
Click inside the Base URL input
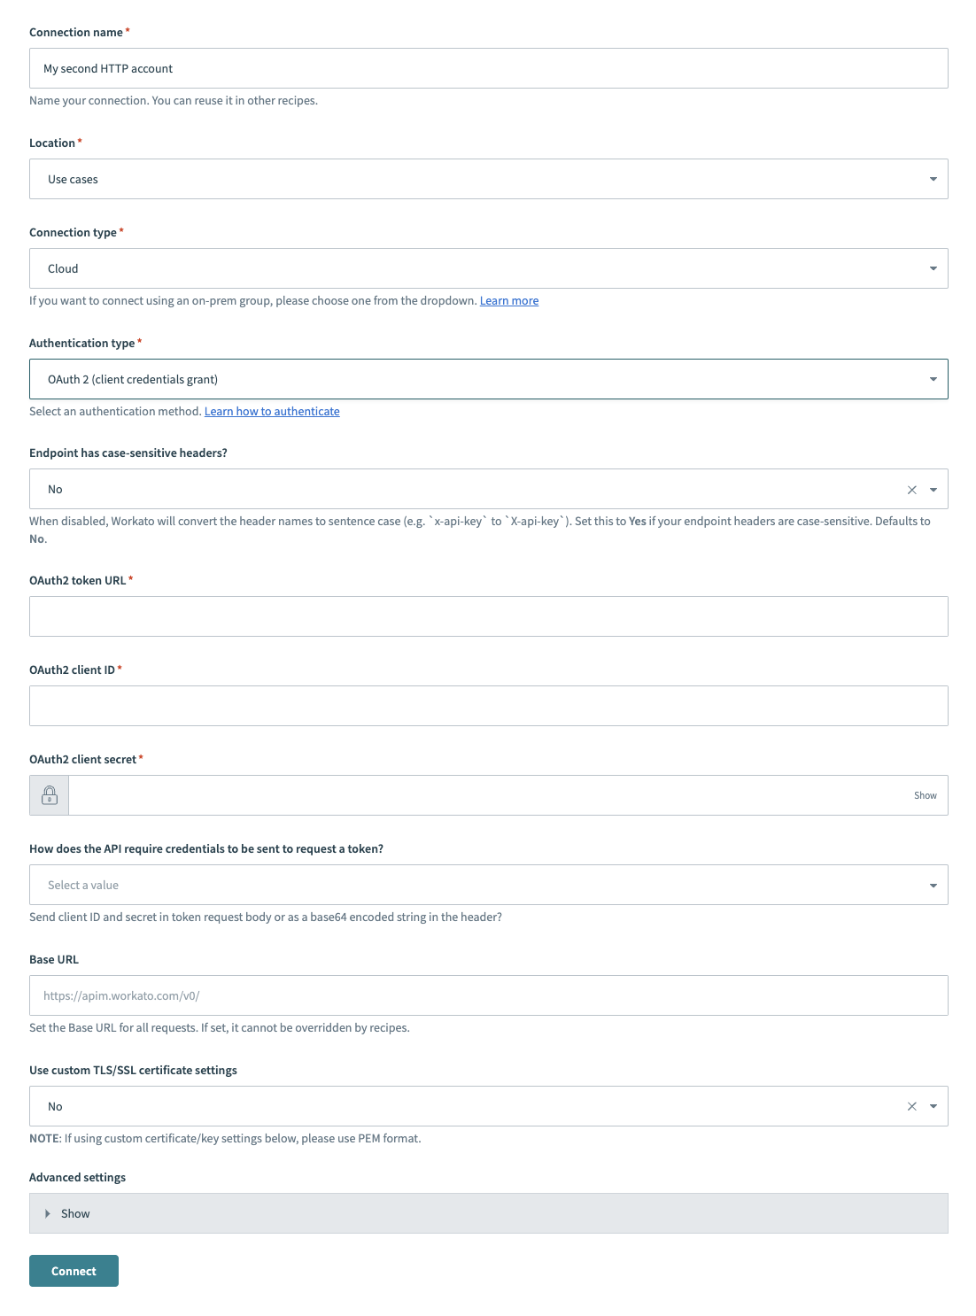coord(487,995)
